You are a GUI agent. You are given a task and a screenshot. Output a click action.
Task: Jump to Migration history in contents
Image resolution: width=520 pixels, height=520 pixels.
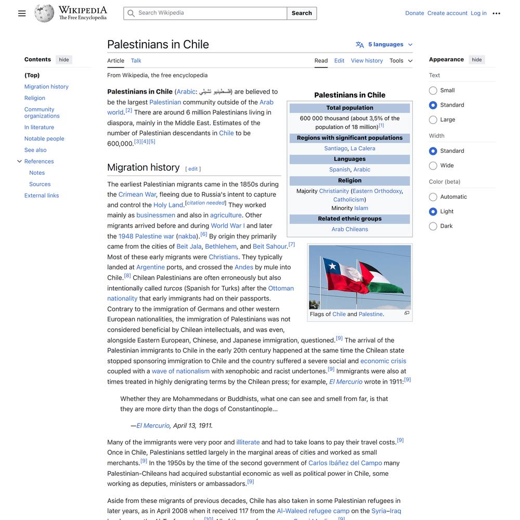46,86
